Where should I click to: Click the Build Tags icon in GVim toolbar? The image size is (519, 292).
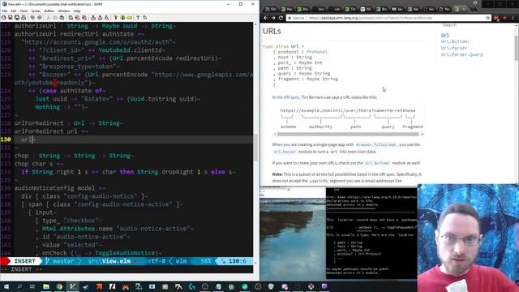click(x=122, y=17)
